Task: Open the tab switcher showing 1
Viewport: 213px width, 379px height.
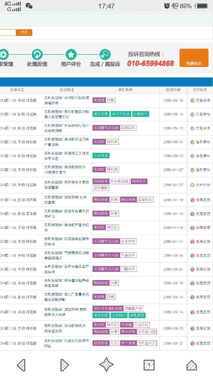Action: pyautogui.click(x=149, y=365)
